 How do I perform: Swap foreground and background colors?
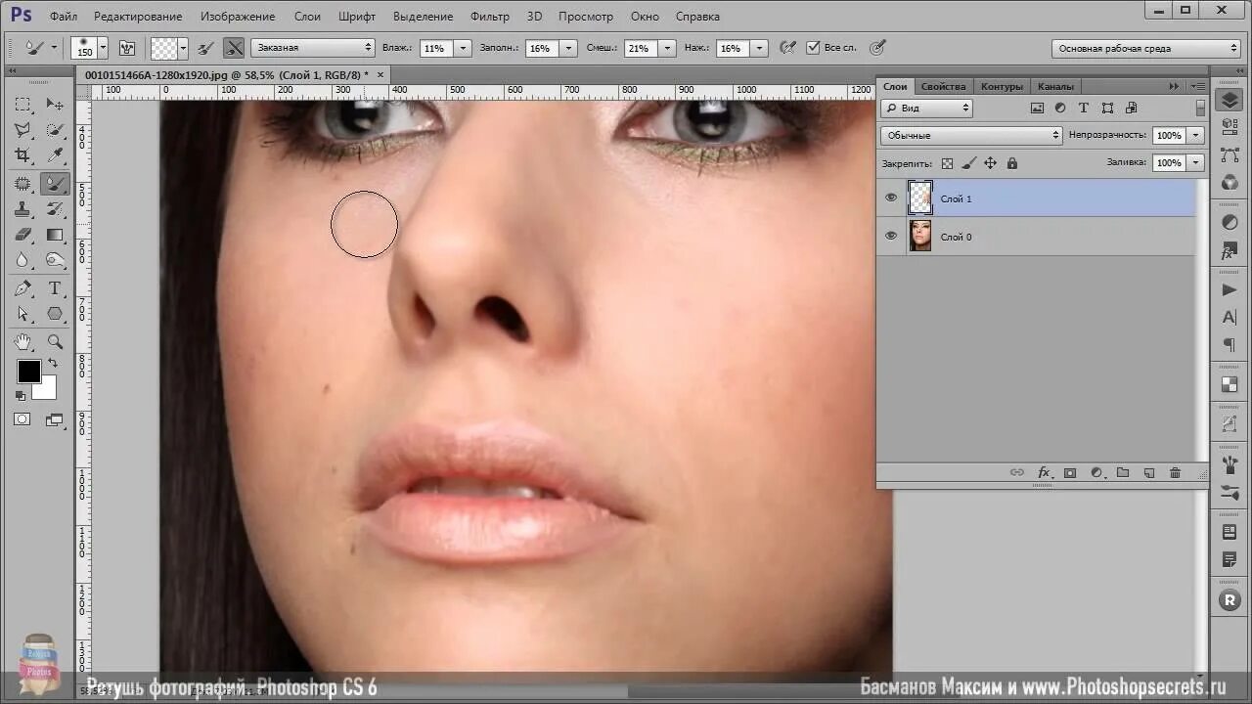click(53, 364)
